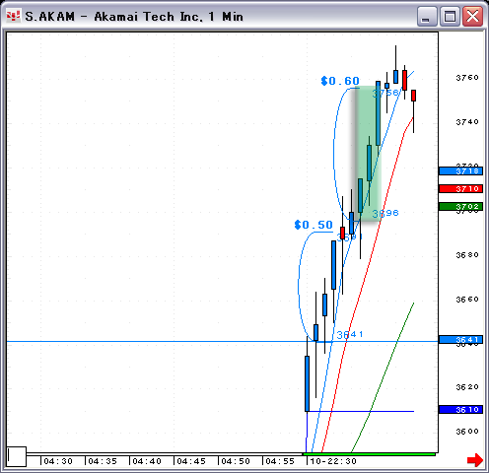The height and width of the screenshot is (473, 489).
Task: Click the 04:40 time axis label
Action: [x=147, y=461]
